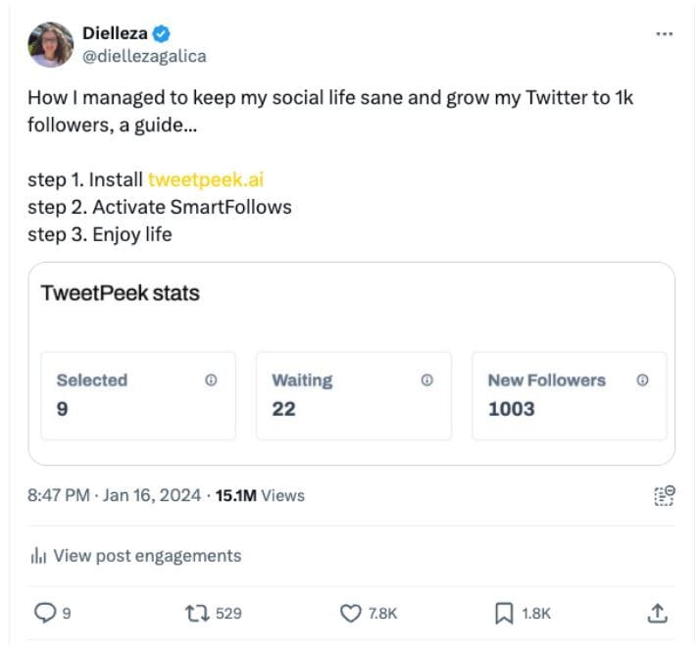Click the Dielleza display name

click(x=115, y=33)
